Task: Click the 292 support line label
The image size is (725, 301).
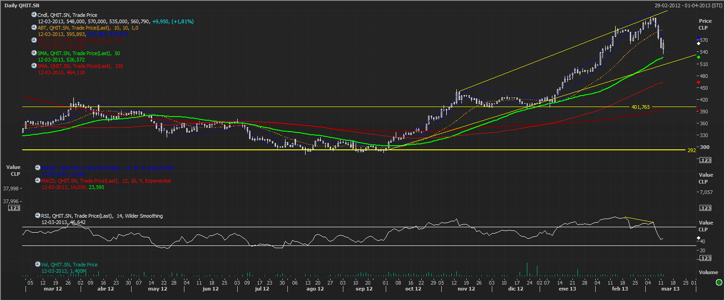Action: tap(692, 150)
